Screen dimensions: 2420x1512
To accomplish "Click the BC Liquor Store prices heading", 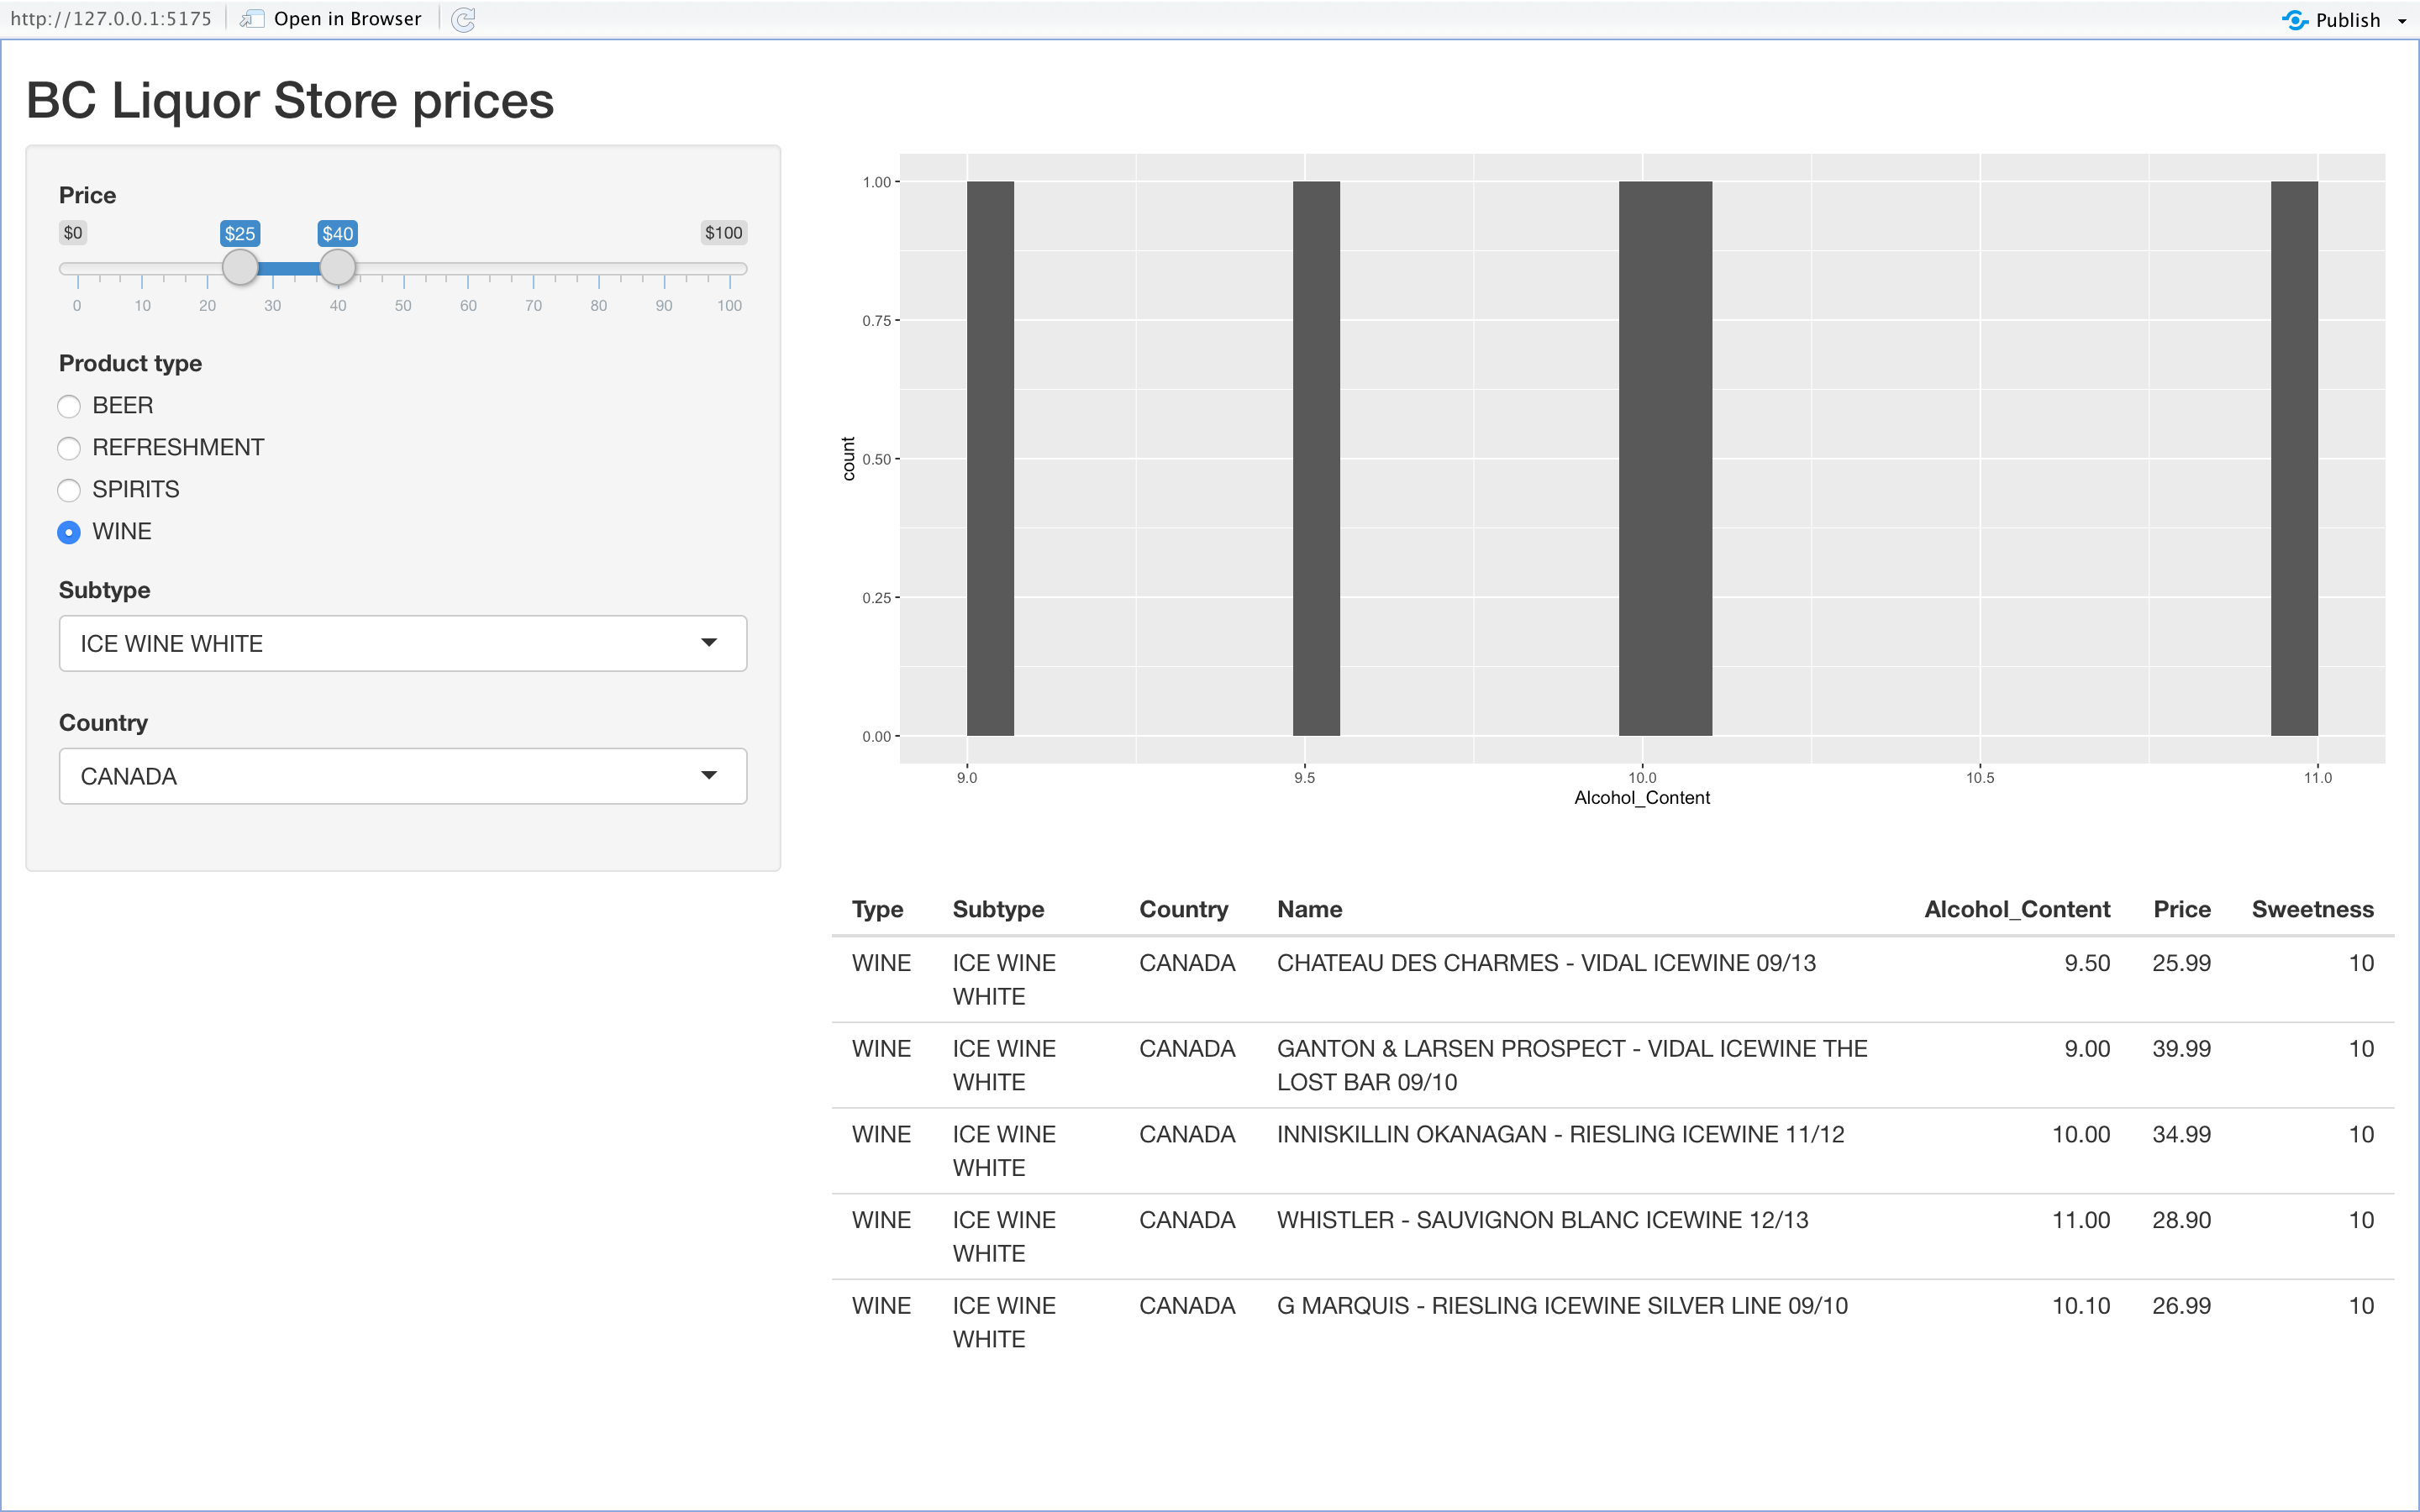I will (x=290, y=100).
